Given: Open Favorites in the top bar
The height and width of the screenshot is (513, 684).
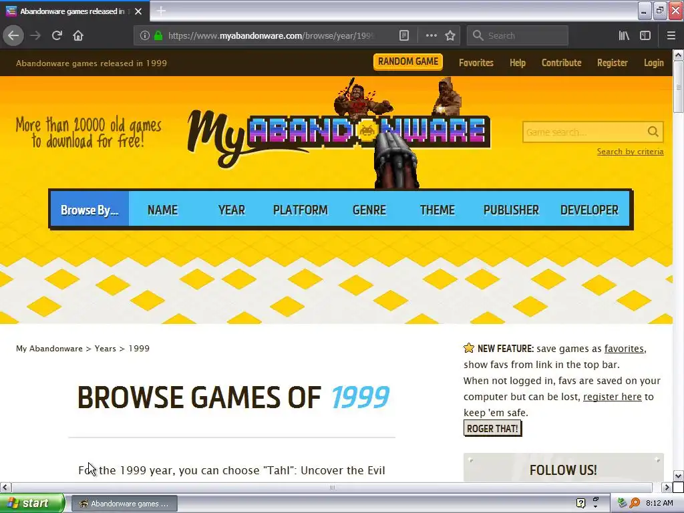Looking at the screenshot, I should [476, 63].
